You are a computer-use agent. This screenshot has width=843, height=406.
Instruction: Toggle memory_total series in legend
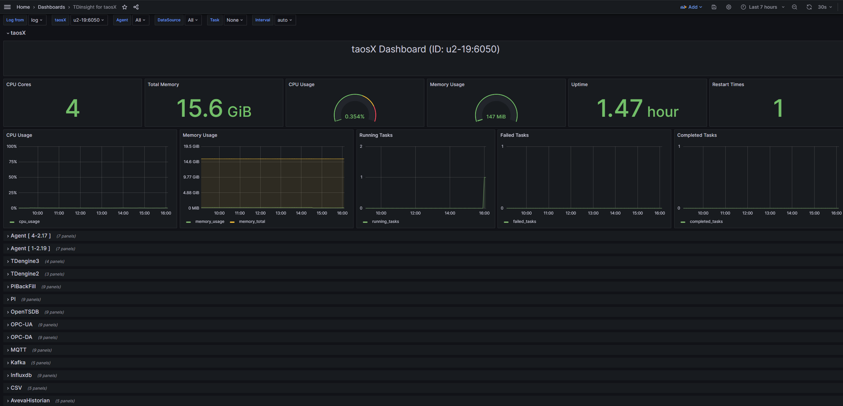click(252, 222)
